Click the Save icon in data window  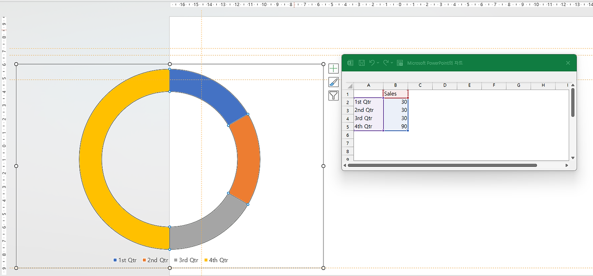click(362, 63)
